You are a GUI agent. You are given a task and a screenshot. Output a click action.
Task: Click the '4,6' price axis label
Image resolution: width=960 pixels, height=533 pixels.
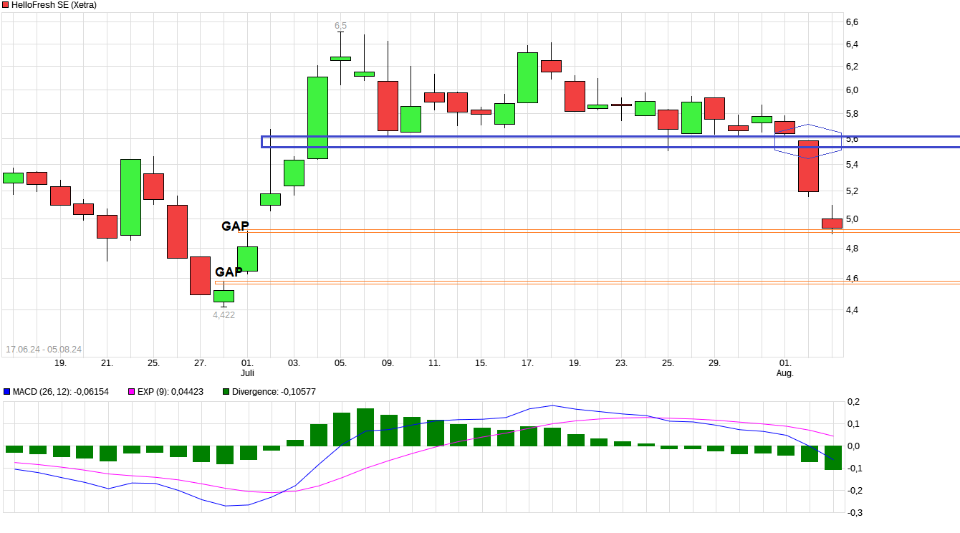(852, 279)
